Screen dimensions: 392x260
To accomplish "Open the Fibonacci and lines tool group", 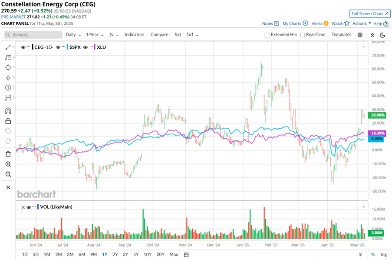I will pos(8,57).
